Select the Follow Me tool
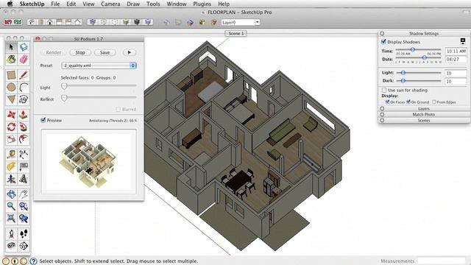Image resolution: width=471 pixels, height=265 pixels. point(24,127)
